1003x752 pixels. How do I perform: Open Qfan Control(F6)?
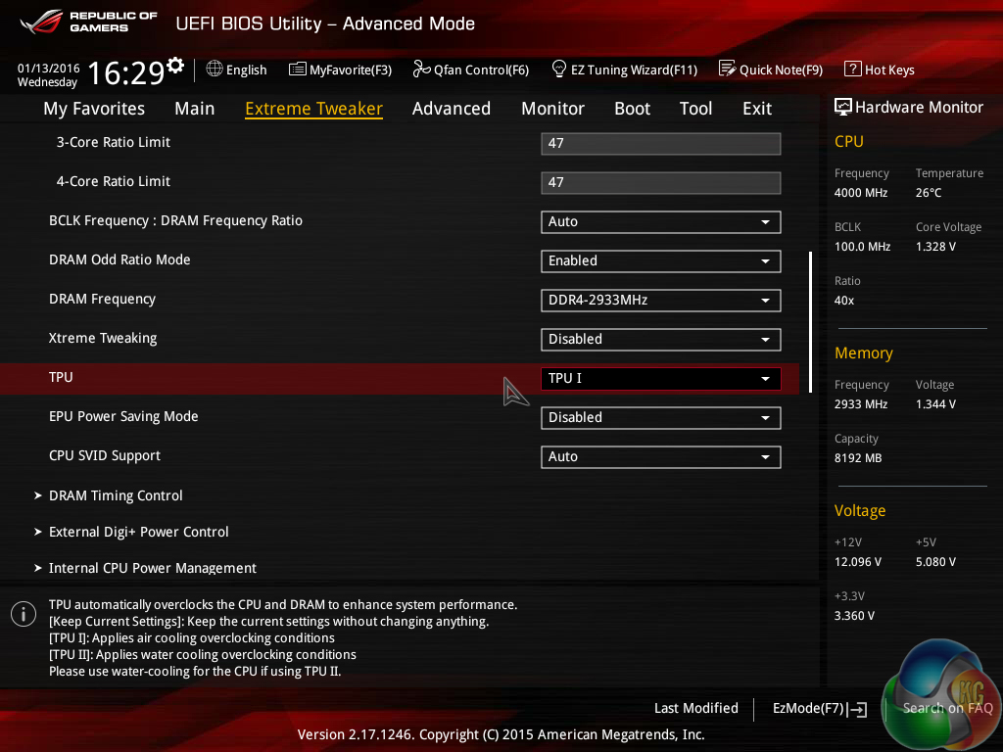pos(471,70)
